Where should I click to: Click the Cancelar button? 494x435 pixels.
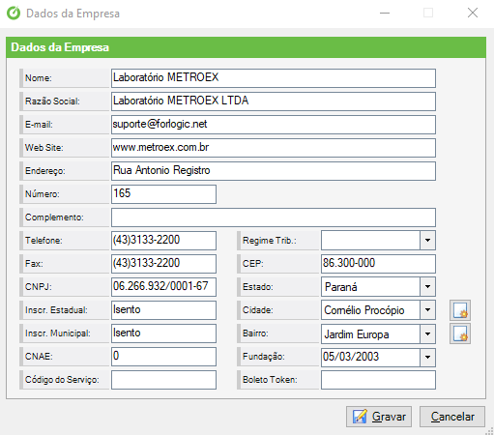click(x=452, y=417)
